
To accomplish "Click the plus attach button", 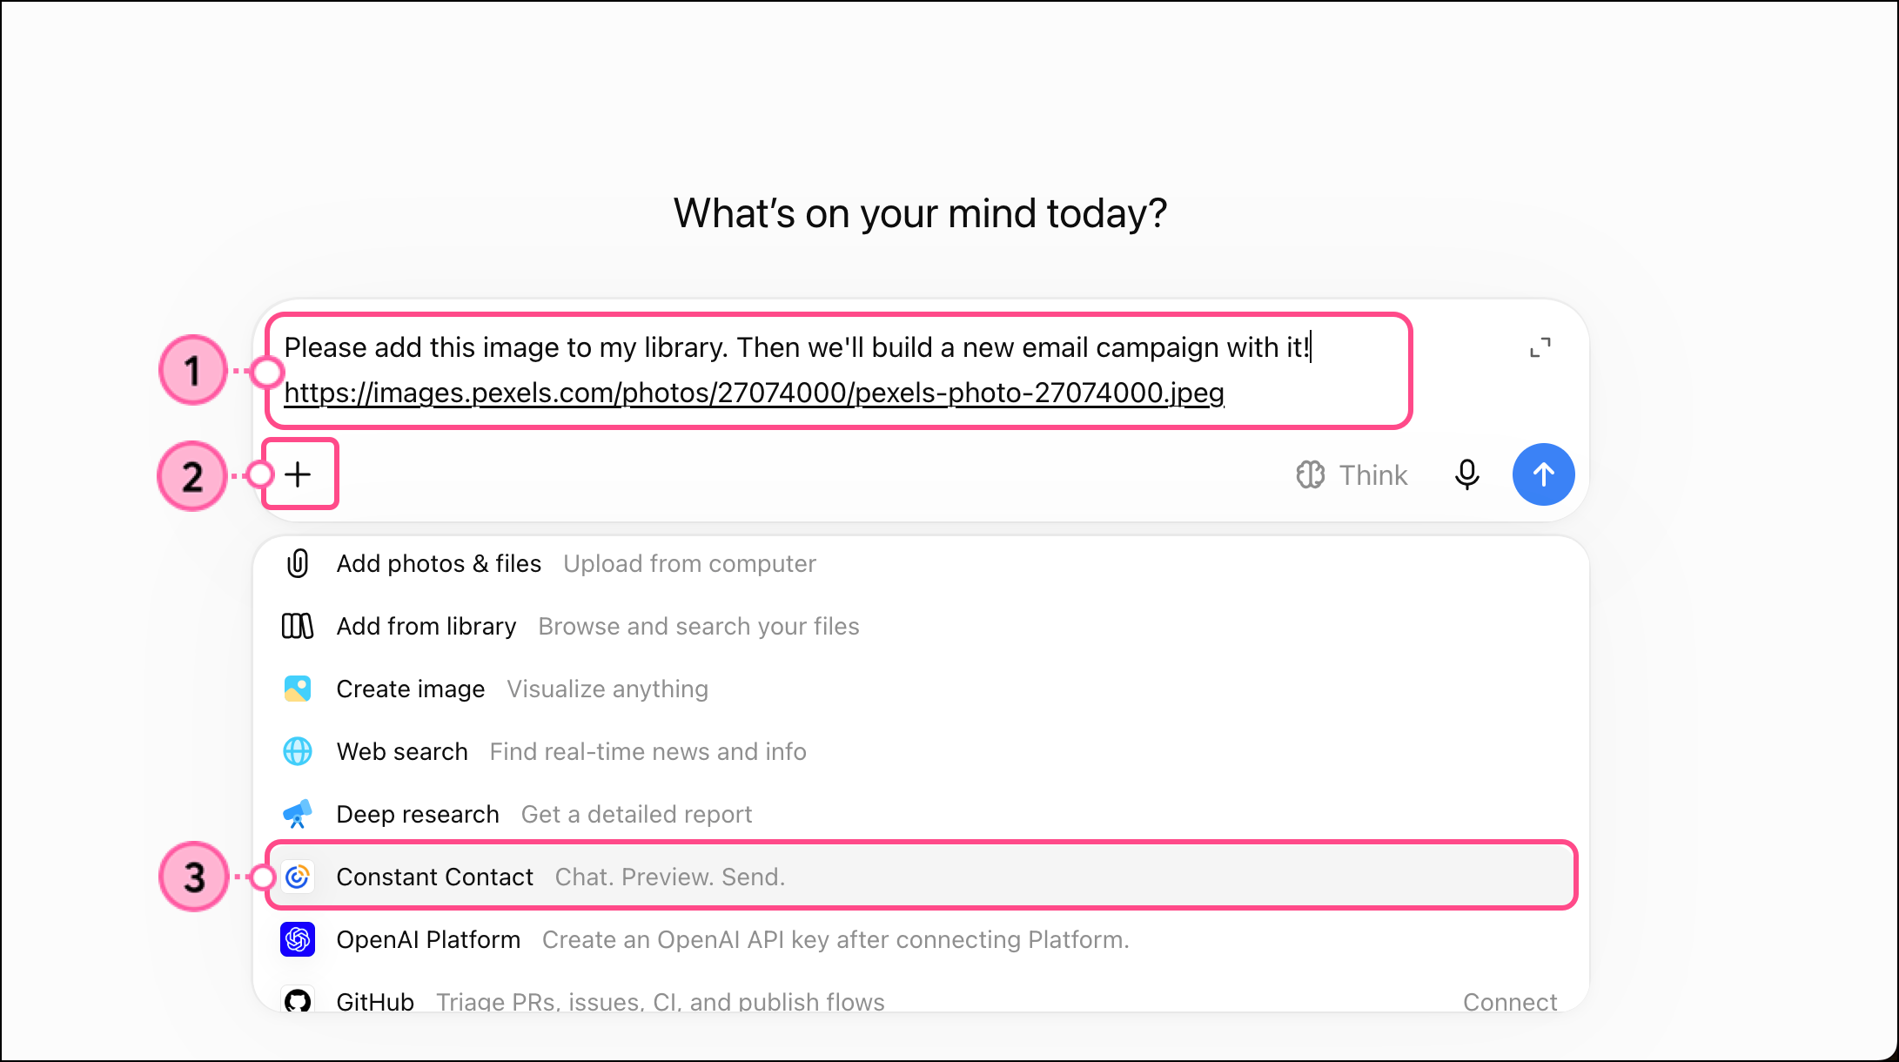I will point(298,474).
